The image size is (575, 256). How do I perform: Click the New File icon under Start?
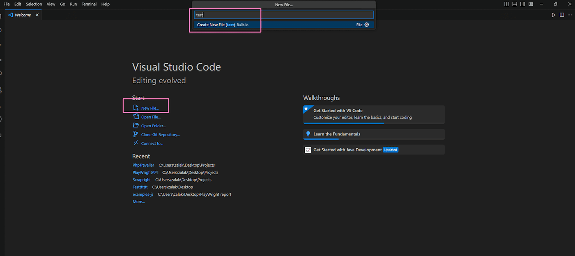point(136,108)
